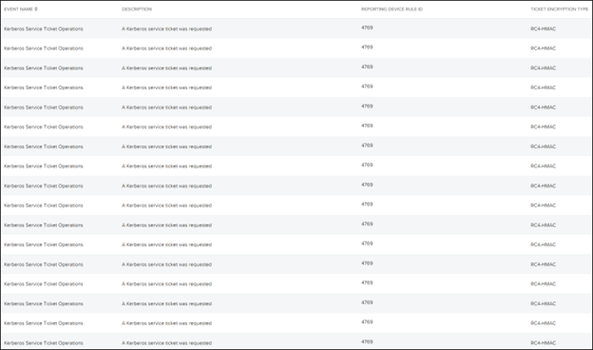Select rule ID 4769 in the first row

click(x=367, y=28)
